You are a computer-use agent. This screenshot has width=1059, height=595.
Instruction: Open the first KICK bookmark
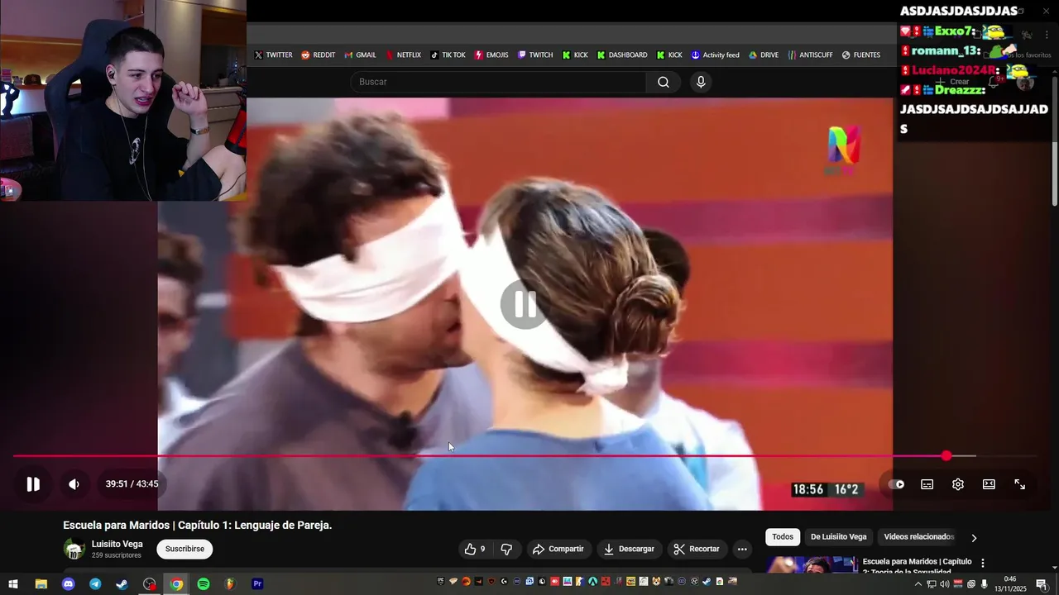point(574,55)
